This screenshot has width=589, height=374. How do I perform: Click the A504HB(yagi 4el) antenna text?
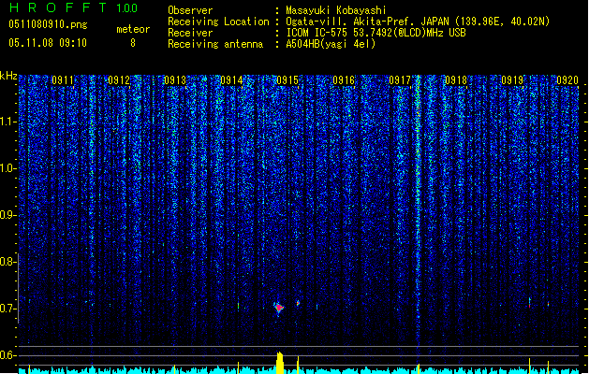[x=331, y=44]
